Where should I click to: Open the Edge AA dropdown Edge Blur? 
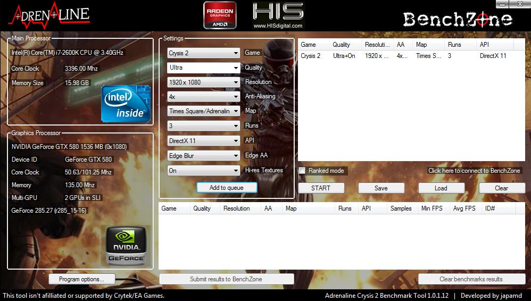coord(204,156)
